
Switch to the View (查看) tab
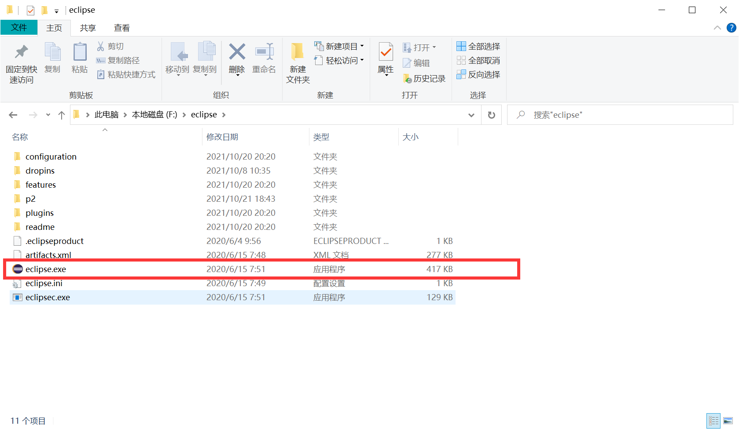122,28
